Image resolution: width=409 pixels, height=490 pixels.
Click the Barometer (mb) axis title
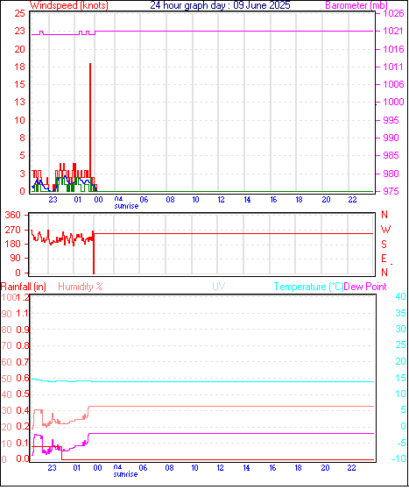pos(356,5)
